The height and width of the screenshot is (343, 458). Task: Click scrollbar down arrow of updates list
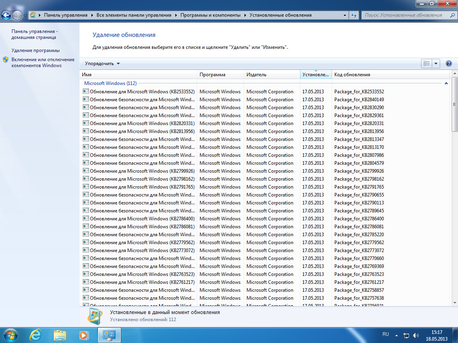(x=454, y=303)
